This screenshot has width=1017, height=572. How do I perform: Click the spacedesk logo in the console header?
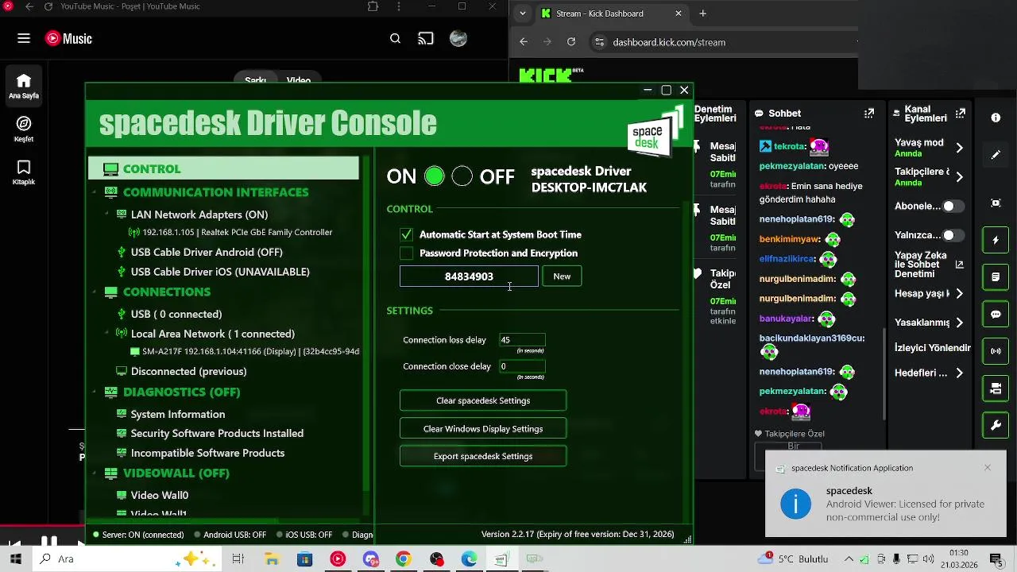(x=655, y=132)
